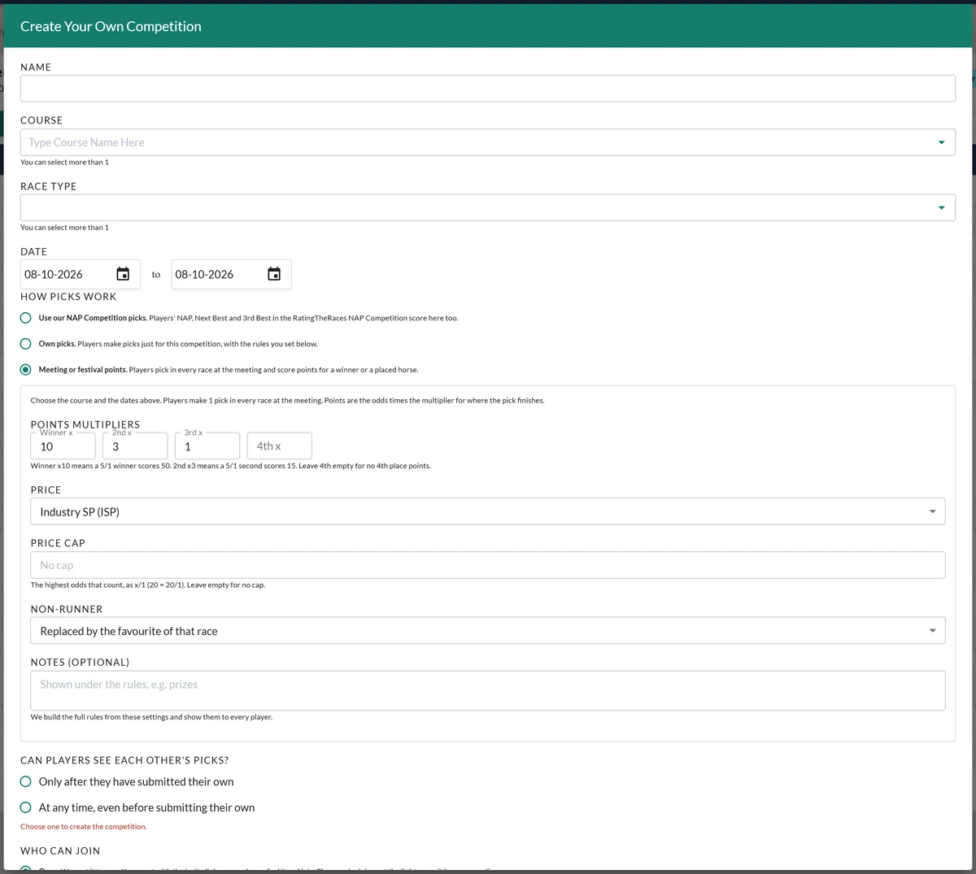
Task: Click the 'WHO CAN JOIN' heading
Action: pos(60,851)
